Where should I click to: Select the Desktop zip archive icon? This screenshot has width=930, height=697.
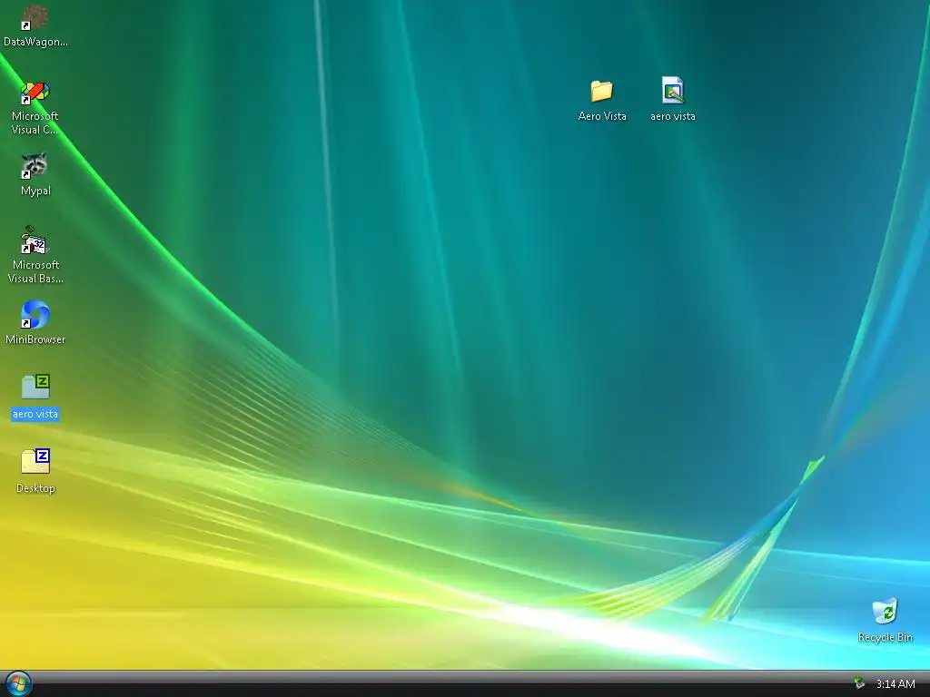coord(35,461)
